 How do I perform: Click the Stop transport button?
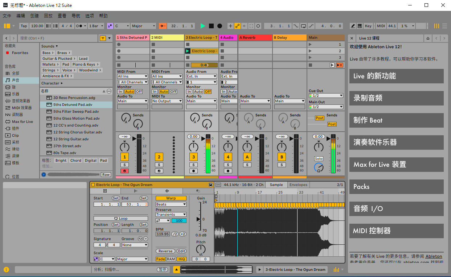tap(211, 26)
